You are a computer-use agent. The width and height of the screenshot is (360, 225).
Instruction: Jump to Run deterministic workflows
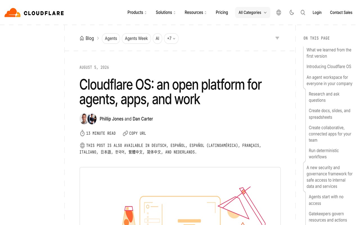pyautogui.click(x=324, y=154)
